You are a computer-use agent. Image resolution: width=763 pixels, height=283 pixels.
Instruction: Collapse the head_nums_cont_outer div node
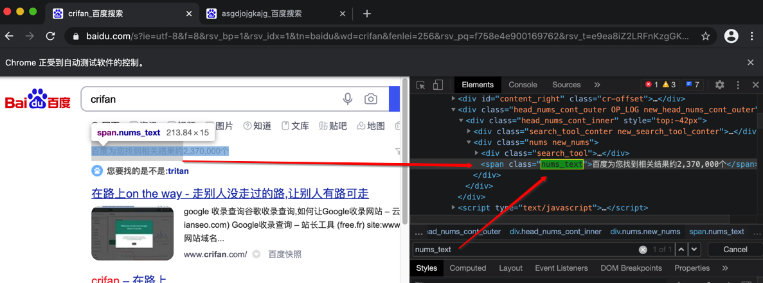454,110
